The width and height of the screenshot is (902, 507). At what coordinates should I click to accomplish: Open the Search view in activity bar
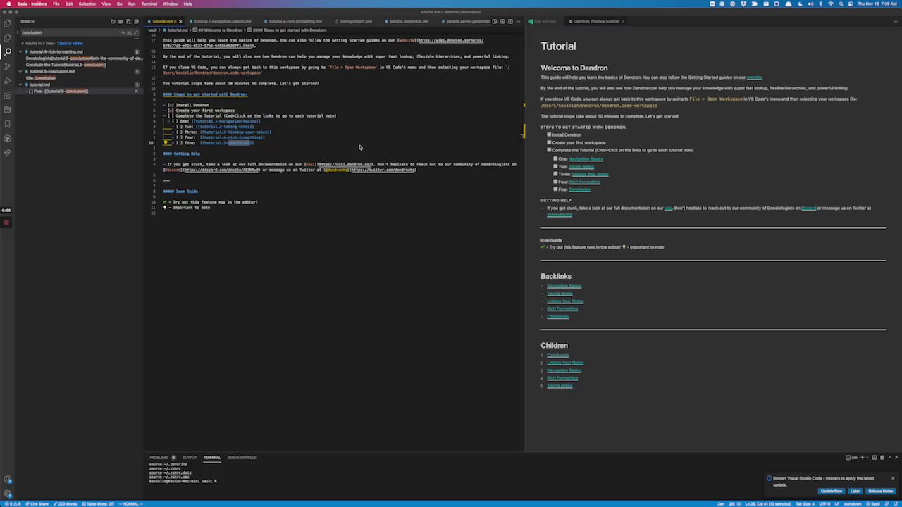point(7,51)
